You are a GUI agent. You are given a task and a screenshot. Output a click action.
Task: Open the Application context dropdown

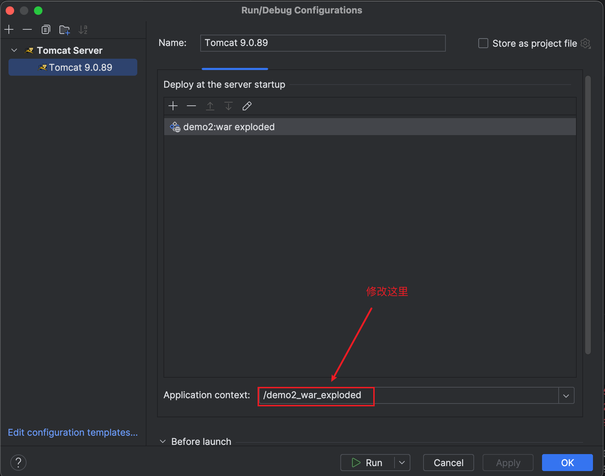(x=566, y=396)
